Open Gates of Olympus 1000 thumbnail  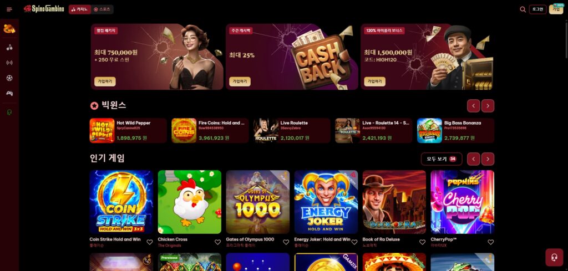click(x=257, y=202)
